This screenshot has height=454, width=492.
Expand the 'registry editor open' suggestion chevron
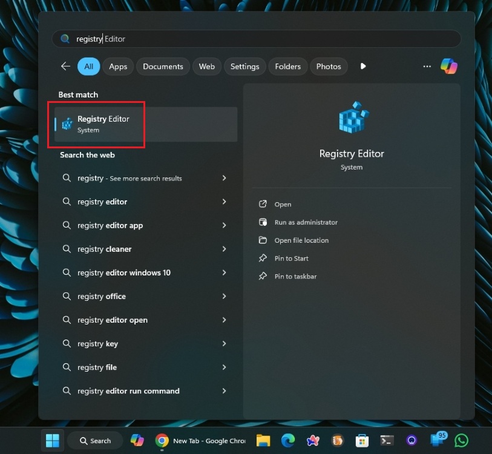coord(224,320)
